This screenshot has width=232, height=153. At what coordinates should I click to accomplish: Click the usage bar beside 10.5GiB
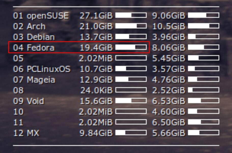pos(203,26)
